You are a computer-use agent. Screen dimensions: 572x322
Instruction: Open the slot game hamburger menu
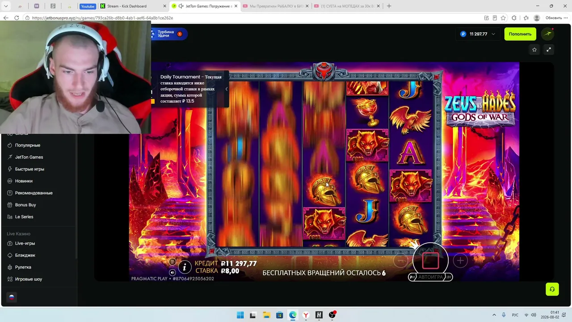(x=172, y=262)
